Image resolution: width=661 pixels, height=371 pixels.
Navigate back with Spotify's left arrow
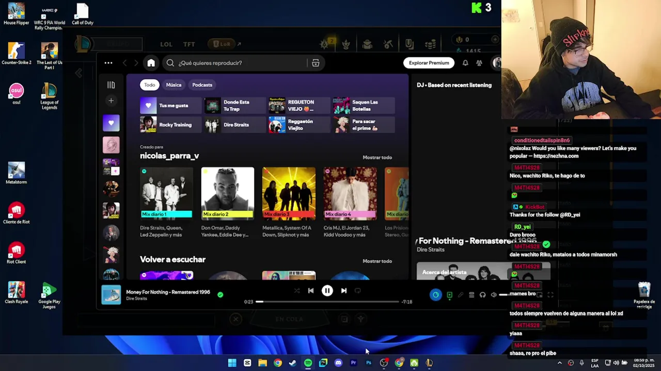point(124,63)
